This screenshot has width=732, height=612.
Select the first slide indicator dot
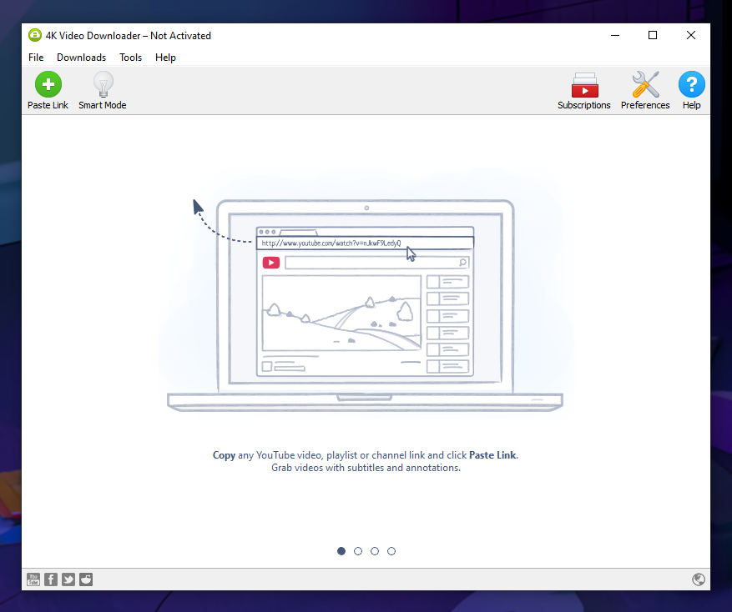(x=341, y=551)
